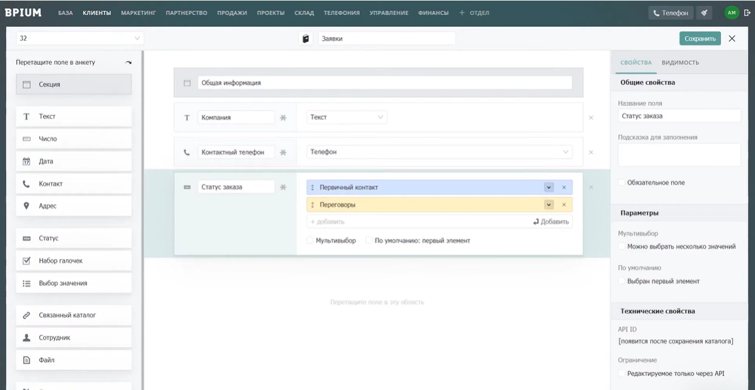Click the Подсказка для заполнения input field

(x=679, y=154)
